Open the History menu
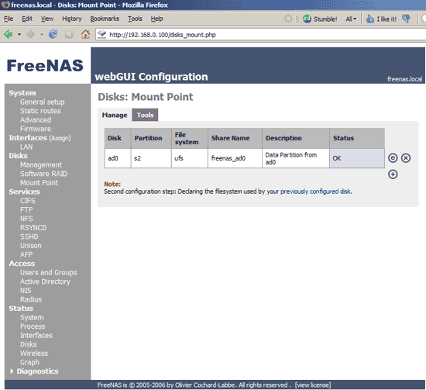Viewport: 426px width, 390px height. point(72,19)
